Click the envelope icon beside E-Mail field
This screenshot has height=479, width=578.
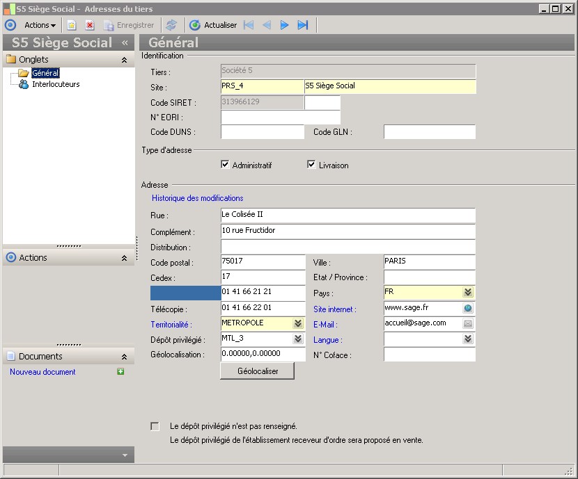point(468,324)
